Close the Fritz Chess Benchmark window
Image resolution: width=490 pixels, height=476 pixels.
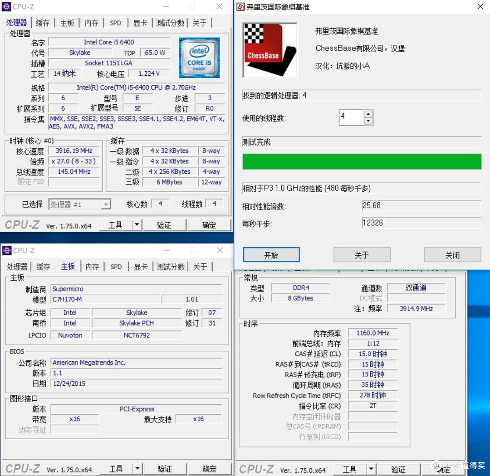(x=480, y=6)
